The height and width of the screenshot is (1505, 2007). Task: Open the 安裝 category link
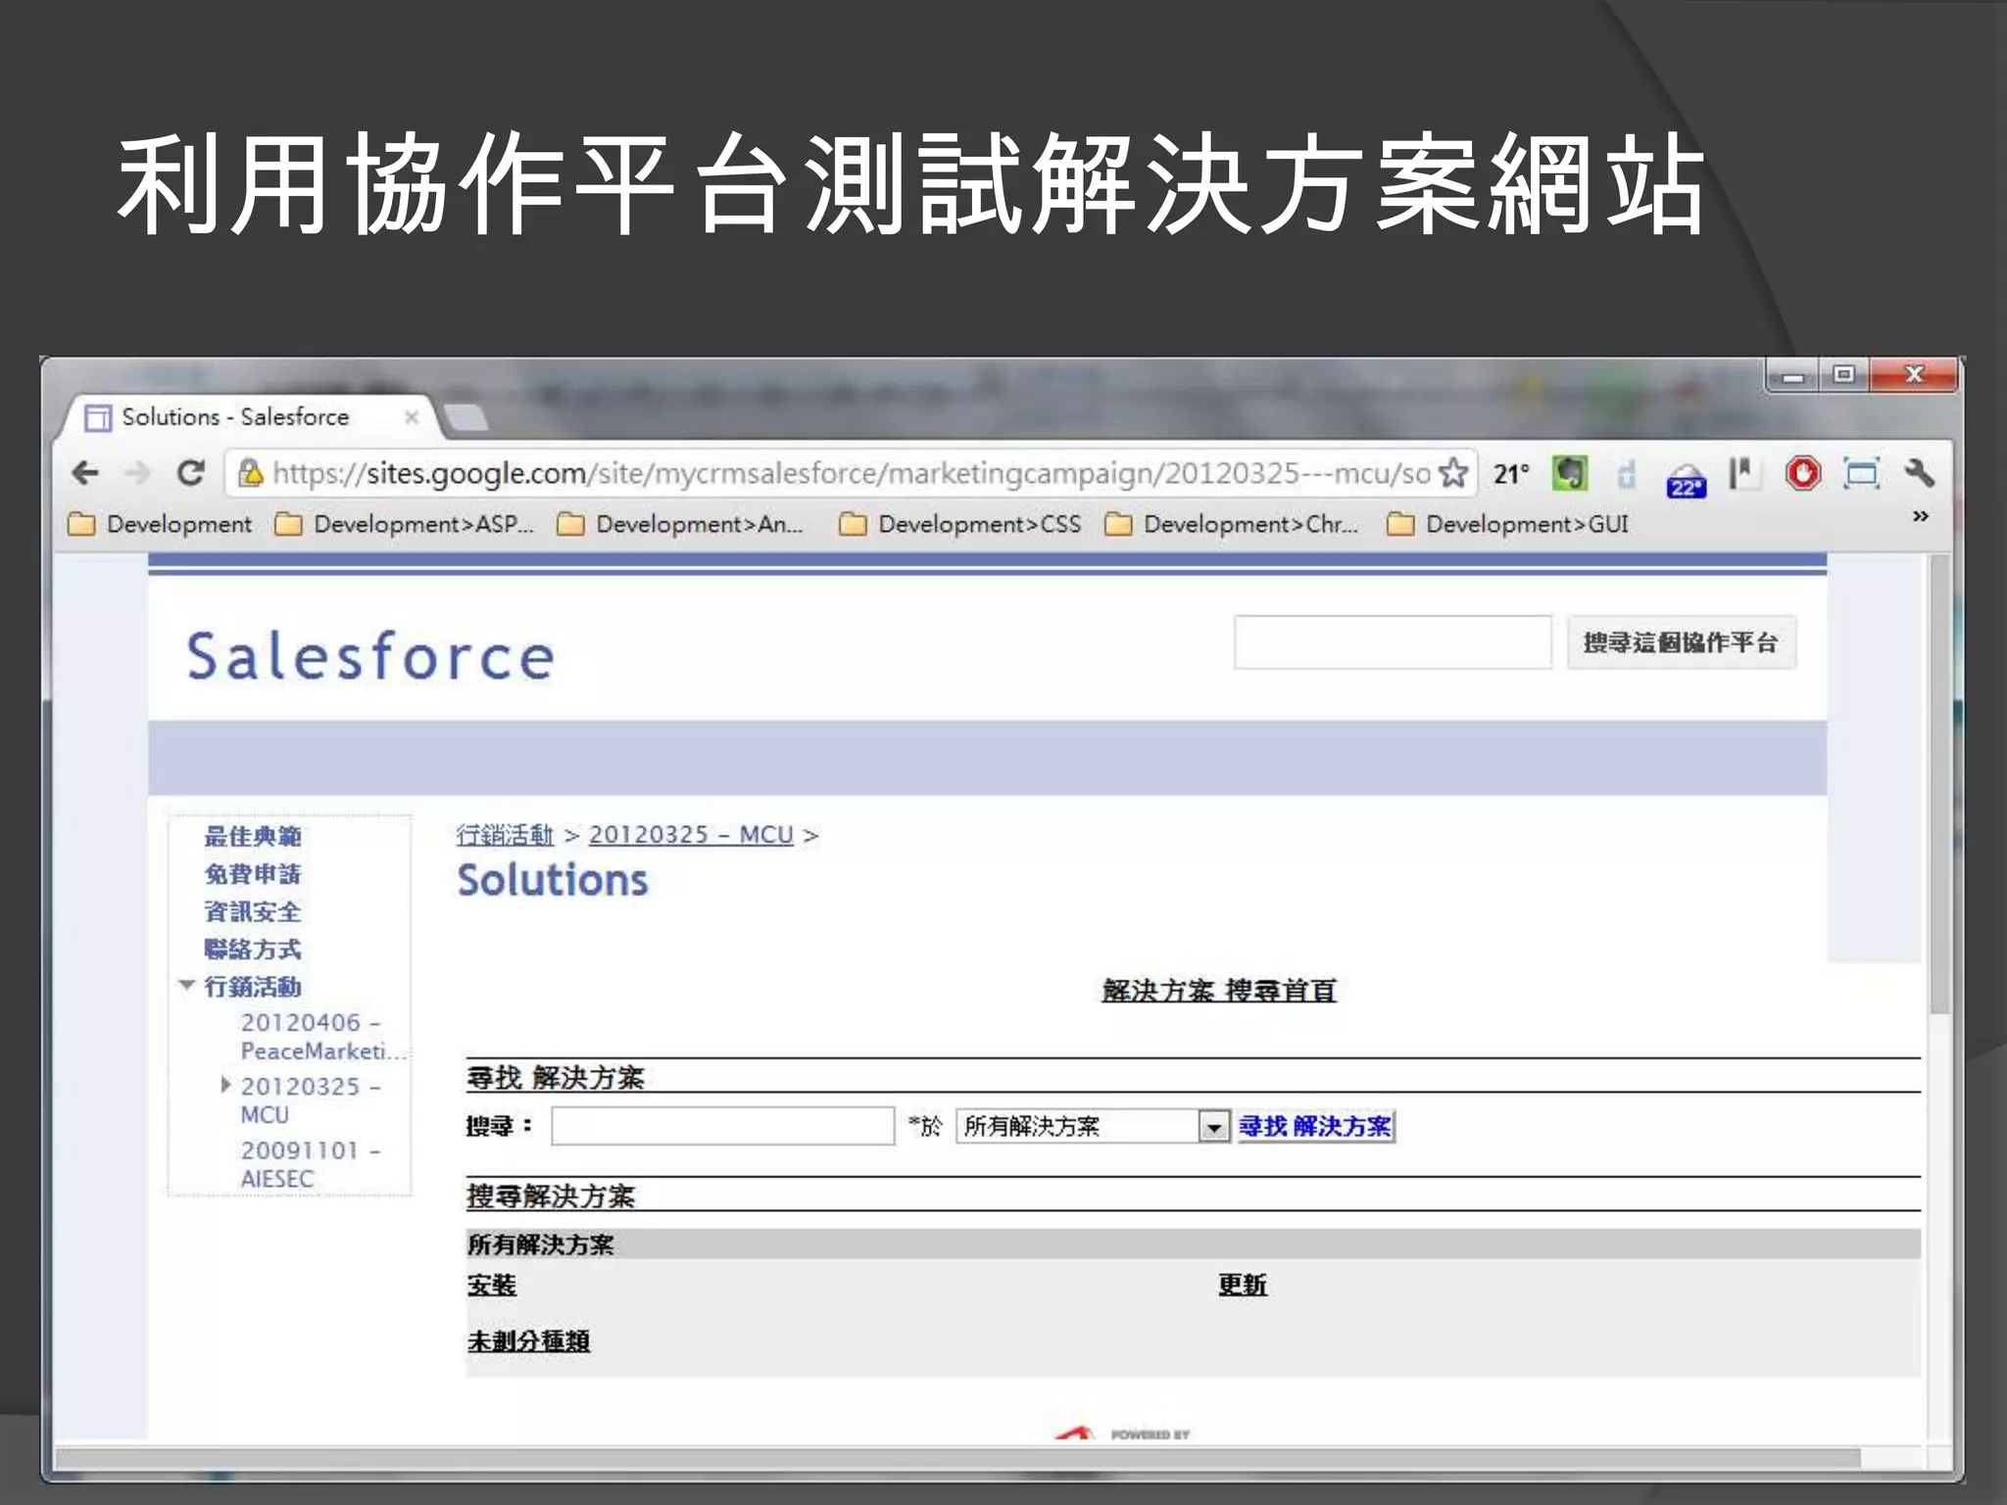[x=492, y=1285]
